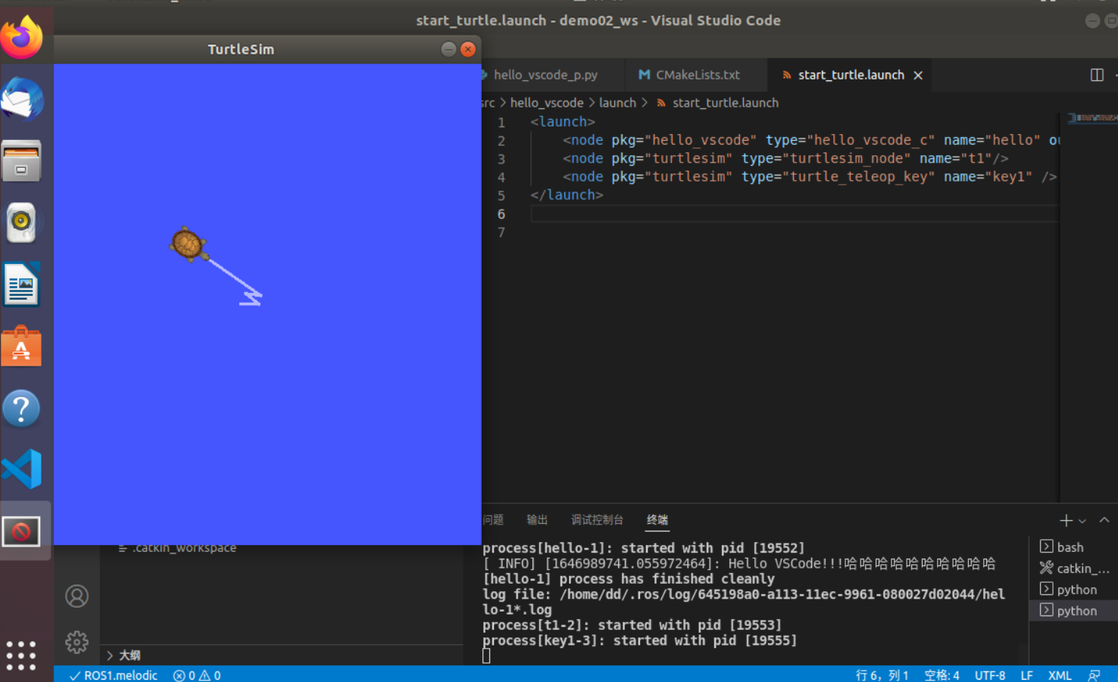Toggle panel maximize with the chevron icon

pos(1104,520)
